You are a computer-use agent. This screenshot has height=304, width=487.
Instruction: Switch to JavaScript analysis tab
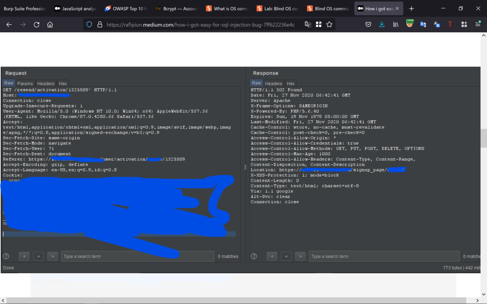coord(75,9)
